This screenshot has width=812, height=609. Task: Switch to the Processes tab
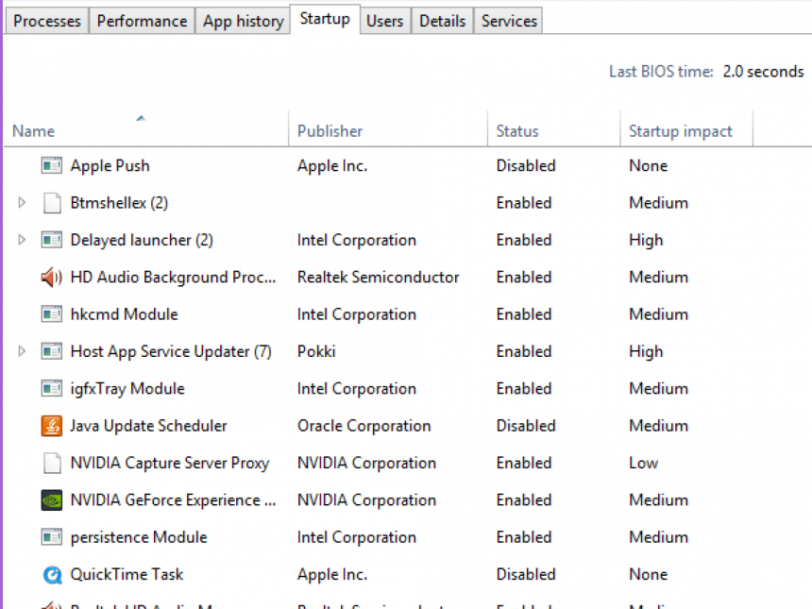47,21
